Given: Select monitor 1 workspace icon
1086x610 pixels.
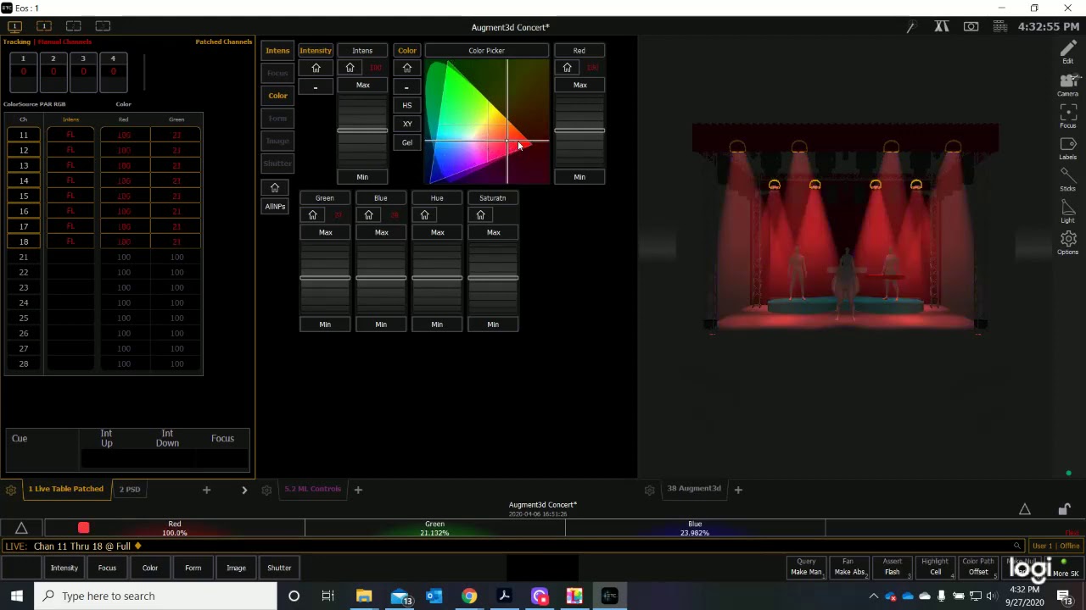Looking at the screenshot, I should coord(14,26).
